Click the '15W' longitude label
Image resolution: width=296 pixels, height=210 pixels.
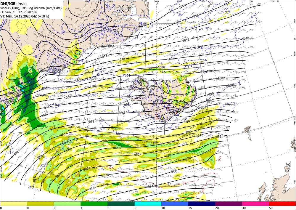[x=179, y=1]
